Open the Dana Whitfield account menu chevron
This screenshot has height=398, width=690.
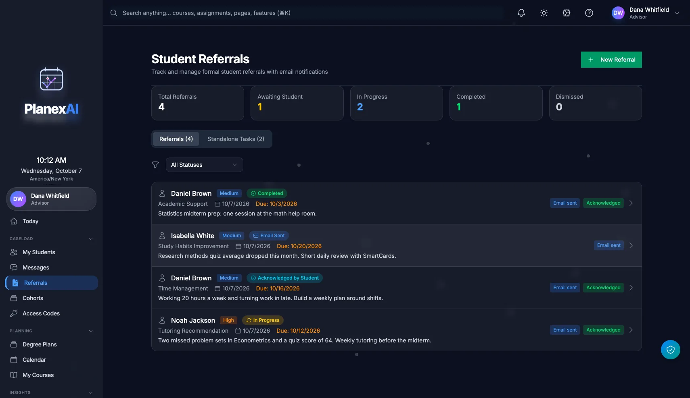(x=677, y=13)
